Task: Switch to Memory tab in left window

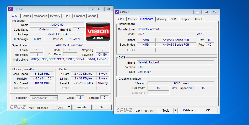Action: point(55,16)
